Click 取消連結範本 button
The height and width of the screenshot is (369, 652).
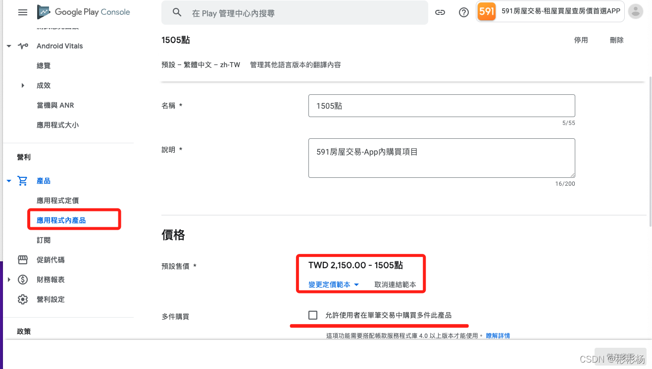(395, 285)
